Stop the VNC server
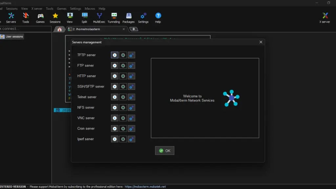Screen dimensions: 336x189 point(123,118)
